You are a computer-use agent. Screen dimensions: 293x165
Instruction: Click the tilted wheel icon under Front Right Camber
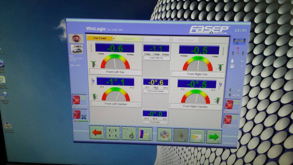(217, 101)
